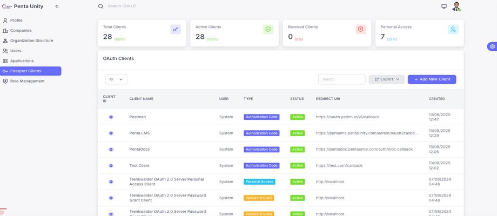Click the search magnifier icon in top bar

100,6
